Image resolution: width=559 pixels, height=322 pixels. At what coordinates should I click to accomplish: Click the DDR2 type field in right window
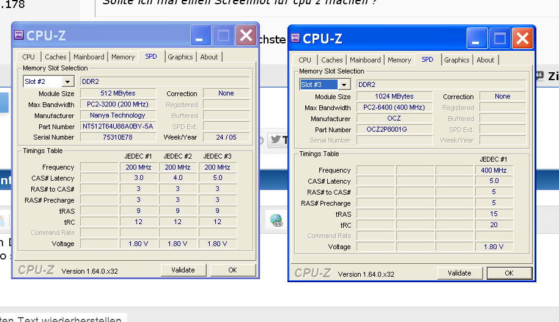click(441, 84)
